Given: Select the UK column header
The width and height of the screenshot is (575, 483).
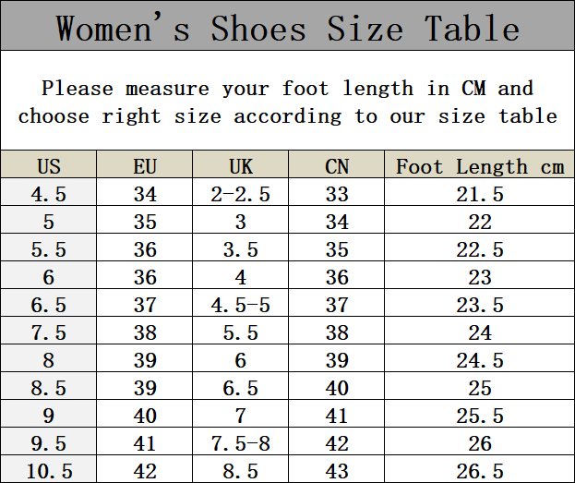Looking at the screenshot, I should (241, 167).
